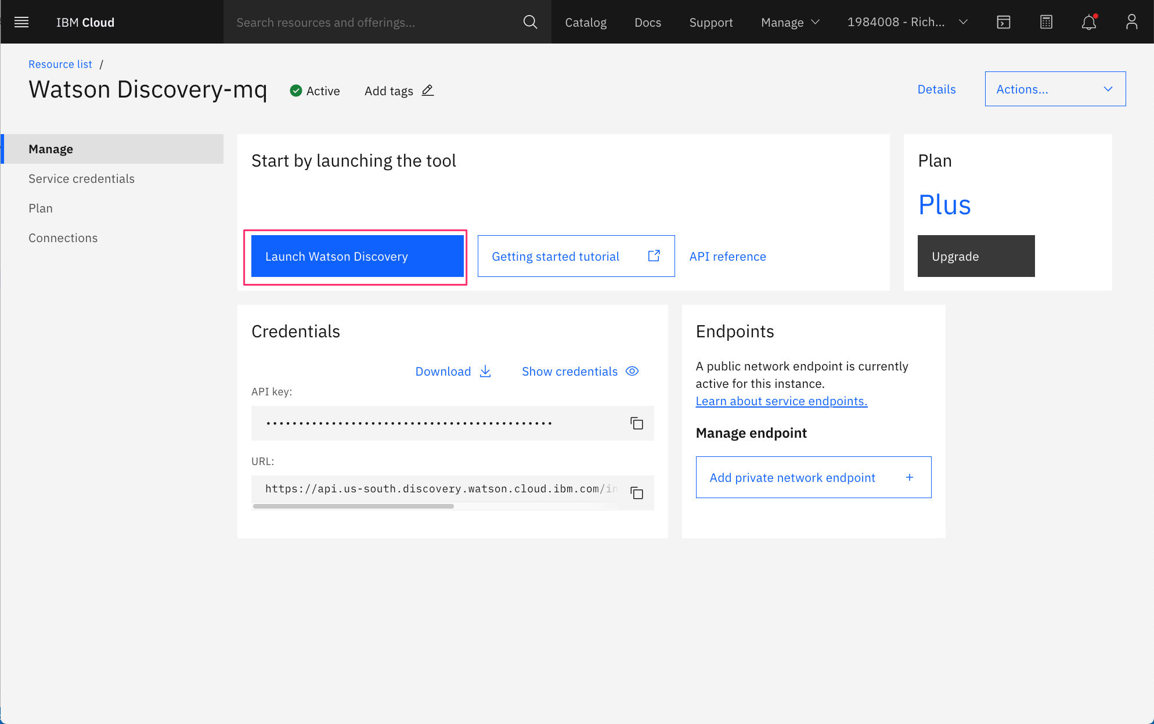Open the notifications bell
Image resolution: width=1154 pixels, height=724 pixels.
(1089, 22)
